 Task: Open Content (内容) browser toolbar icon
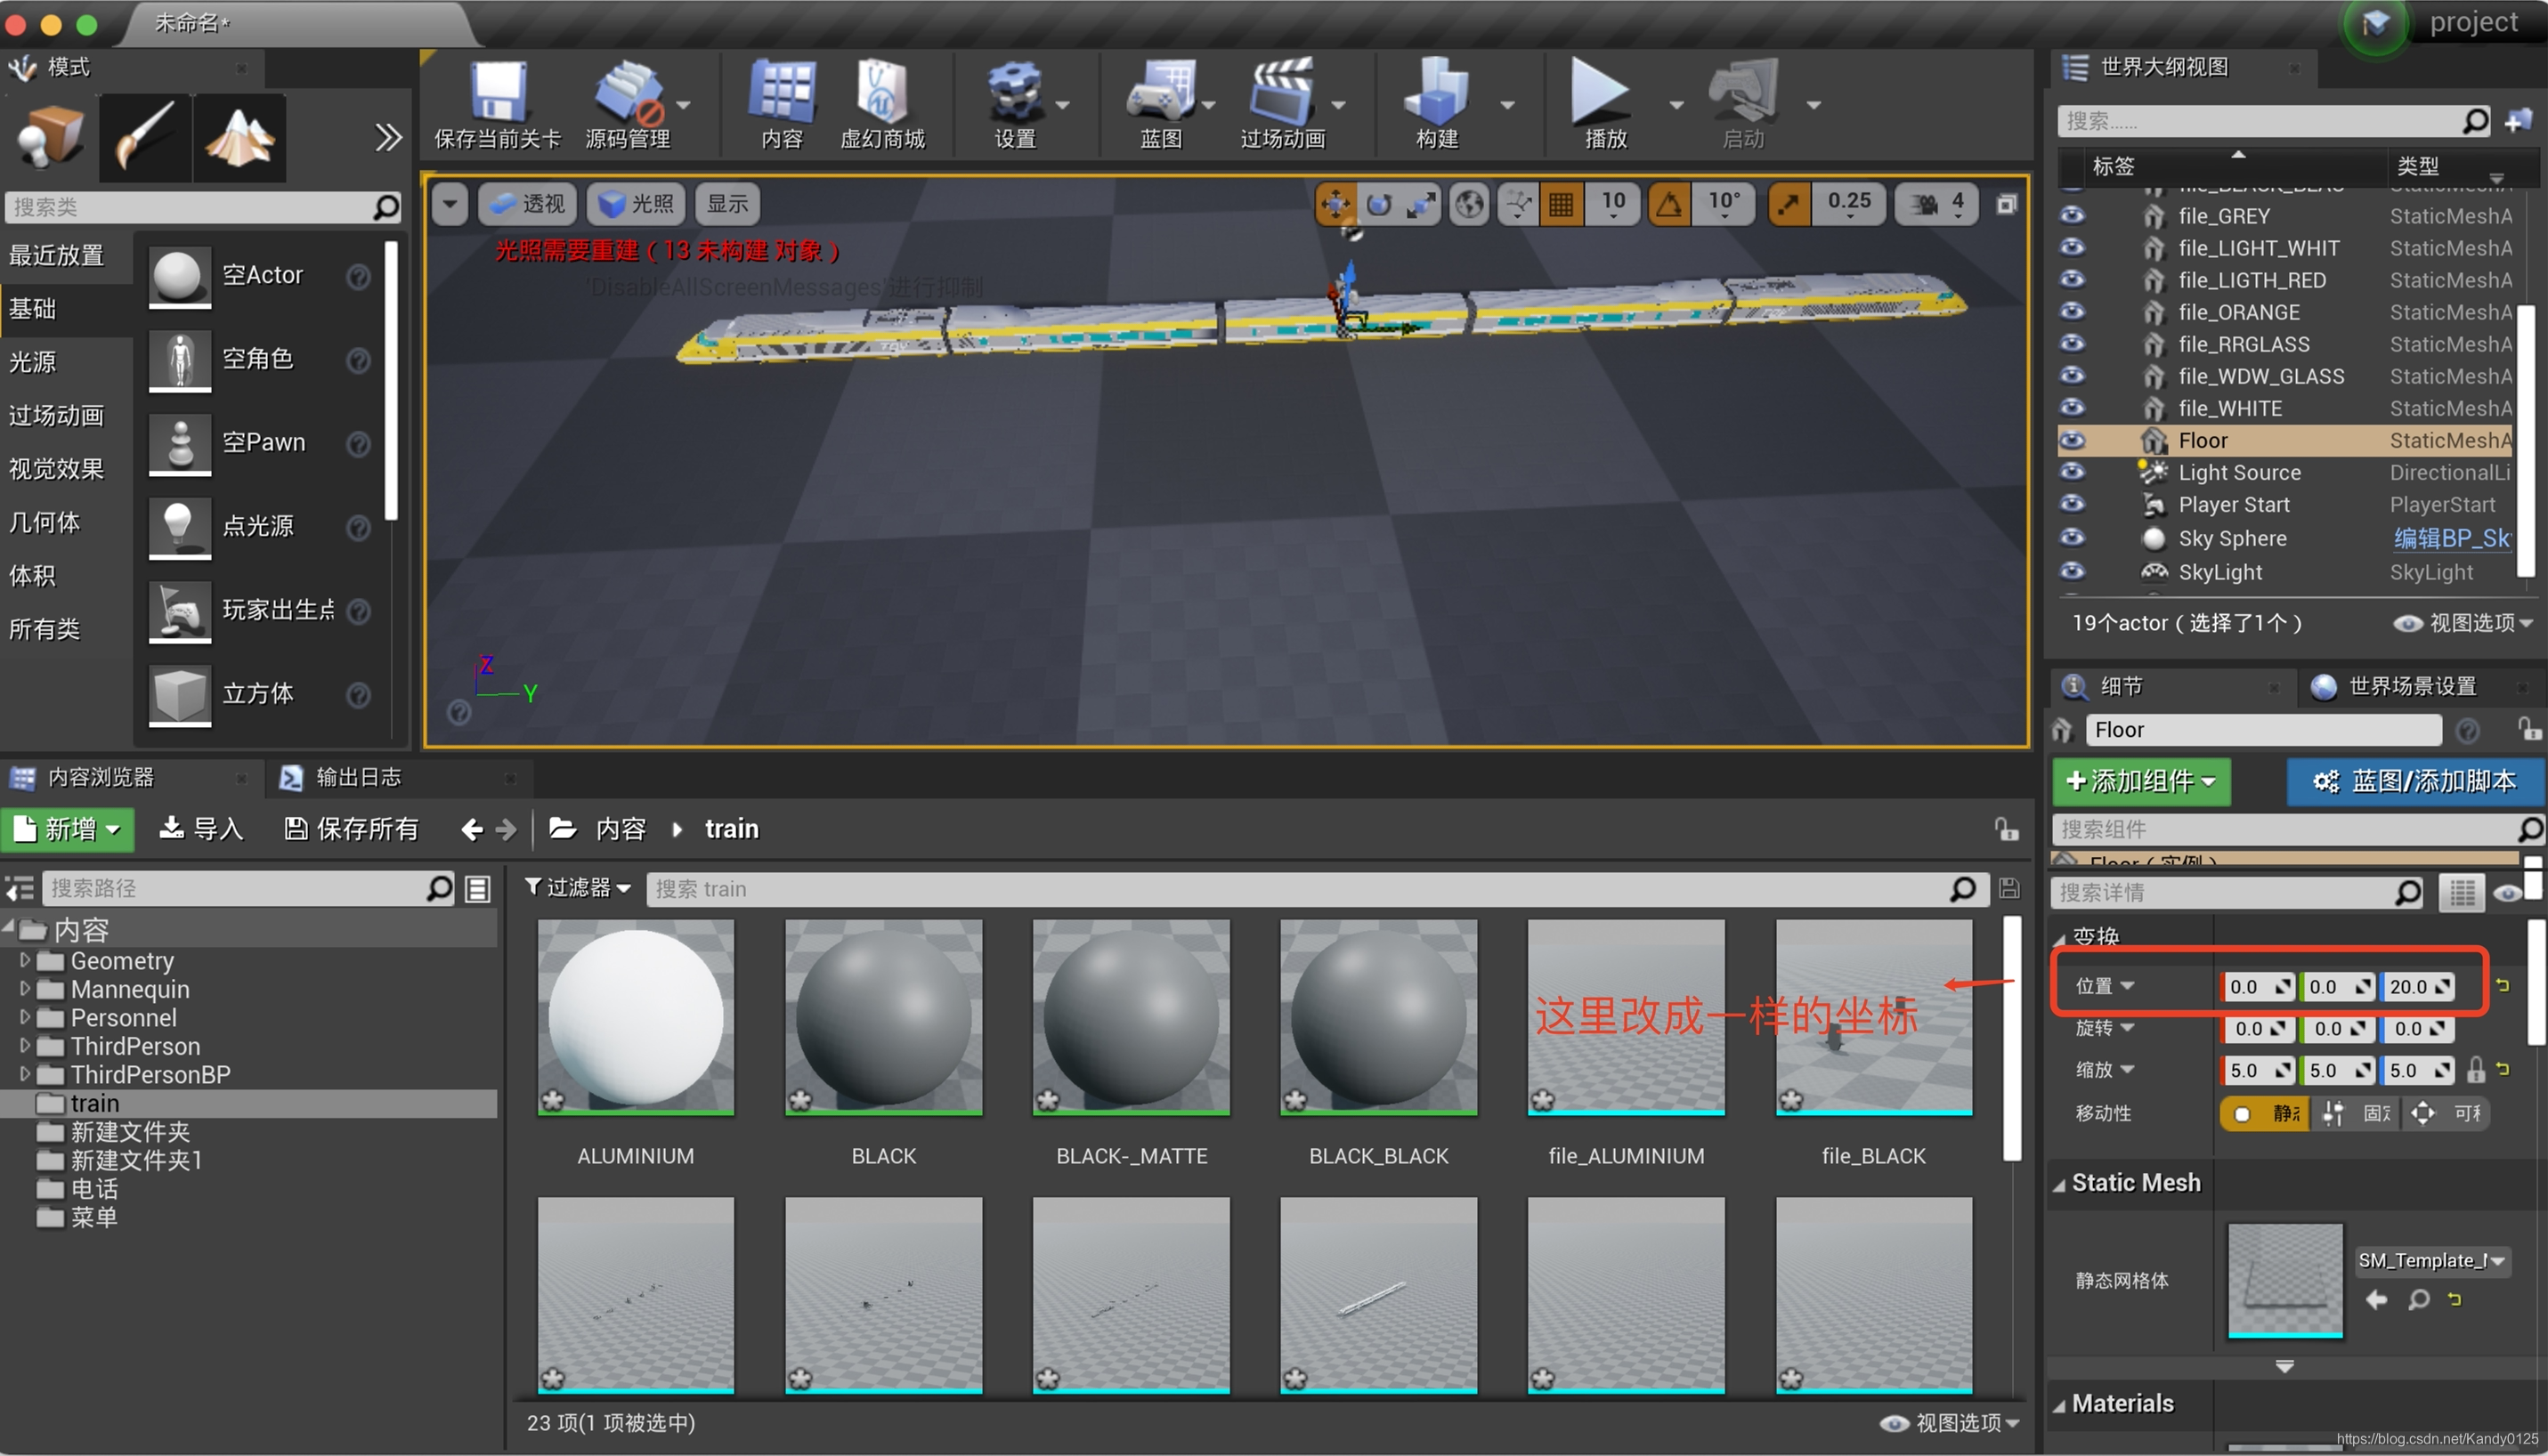[782, 104]
